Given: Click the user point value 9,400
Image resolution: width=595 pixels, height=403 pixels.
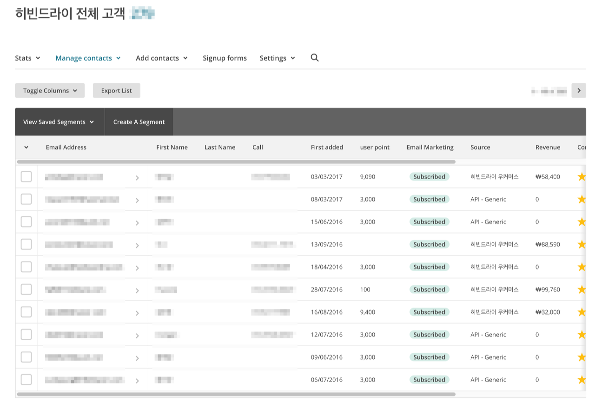Looking at the screenshot, I should point(367,312).
